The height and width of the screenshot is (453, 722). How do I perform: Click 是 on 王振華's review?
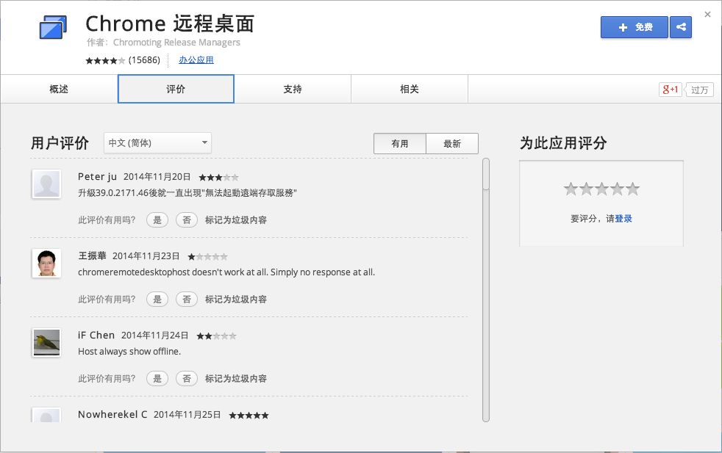(x=157, y=300)
